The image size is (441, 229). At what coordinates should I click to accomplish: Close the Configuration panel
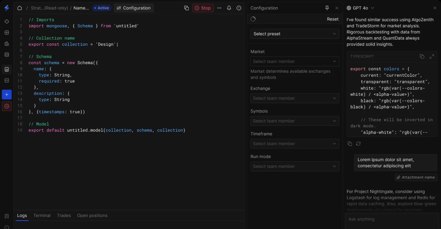pyautogui.click(x=337, y=8)
